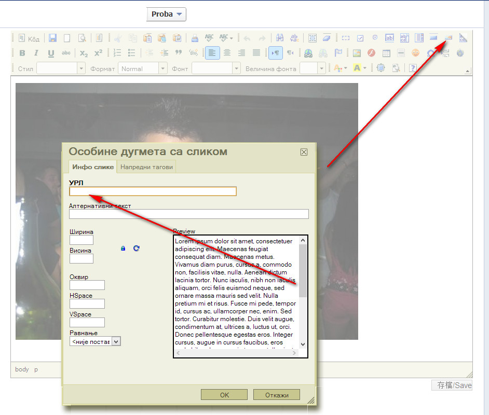
Task: Insert a form Button icon
Action: point(433,38)
